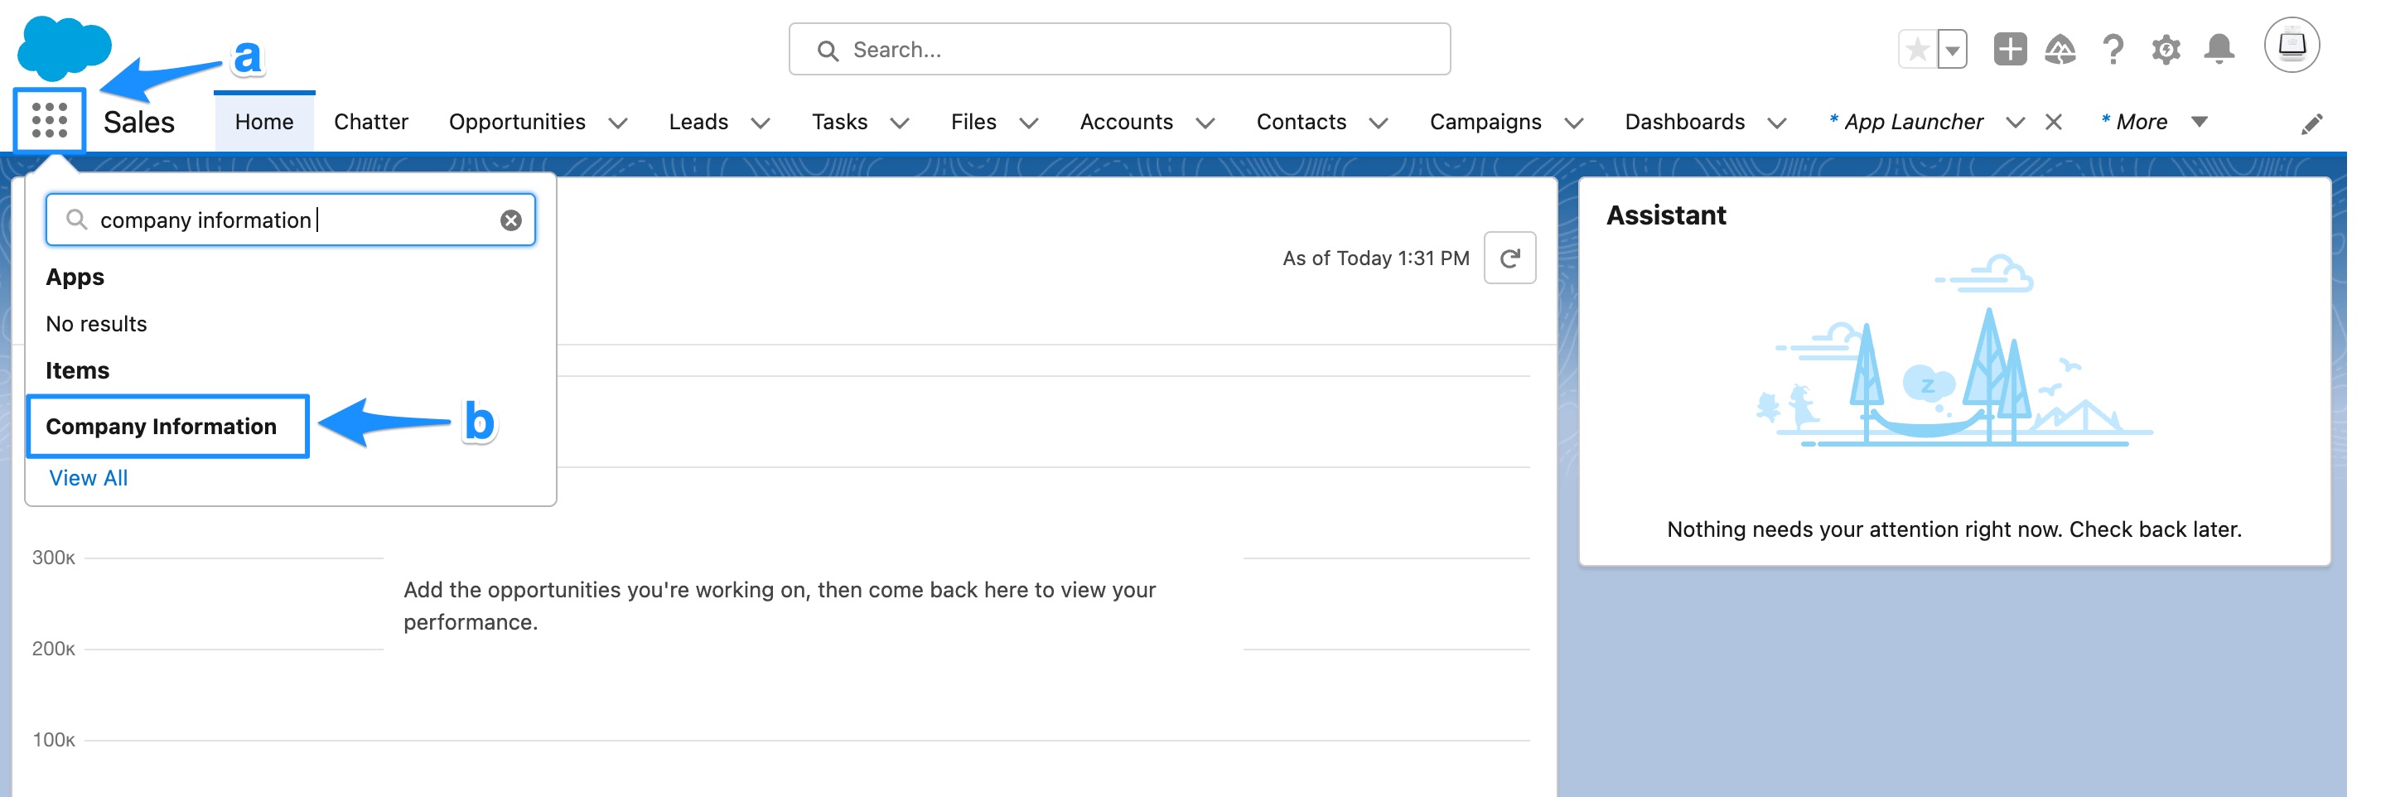Viewport: 2381px width, 797px height.
Task: Open the Opportunities tab
Action: pos(517,122)
